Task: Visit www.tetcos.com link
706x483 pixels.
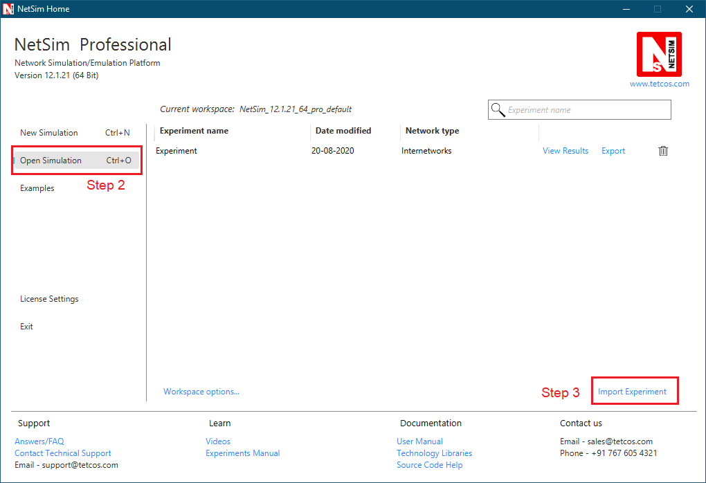Action: (x=659, y=84)
